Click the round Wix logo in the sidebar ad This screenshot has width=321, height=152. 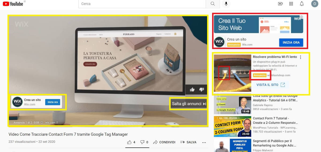tap(219, 42)
